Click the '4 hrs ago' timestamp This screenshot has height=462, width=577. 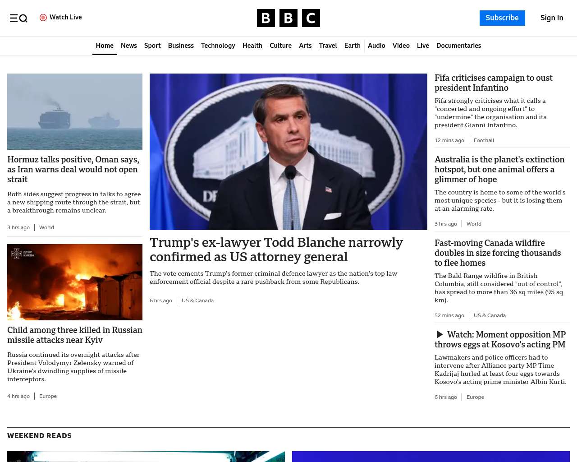18,396
